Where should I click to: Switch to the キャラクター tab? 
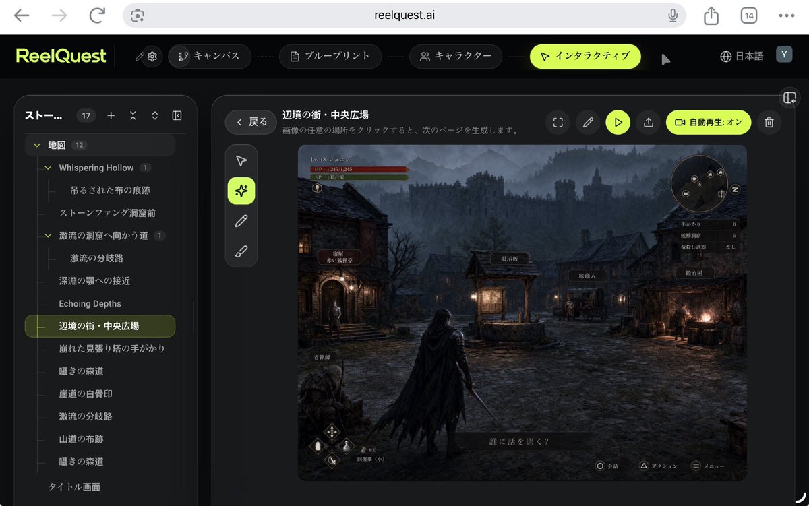(456, 57)
